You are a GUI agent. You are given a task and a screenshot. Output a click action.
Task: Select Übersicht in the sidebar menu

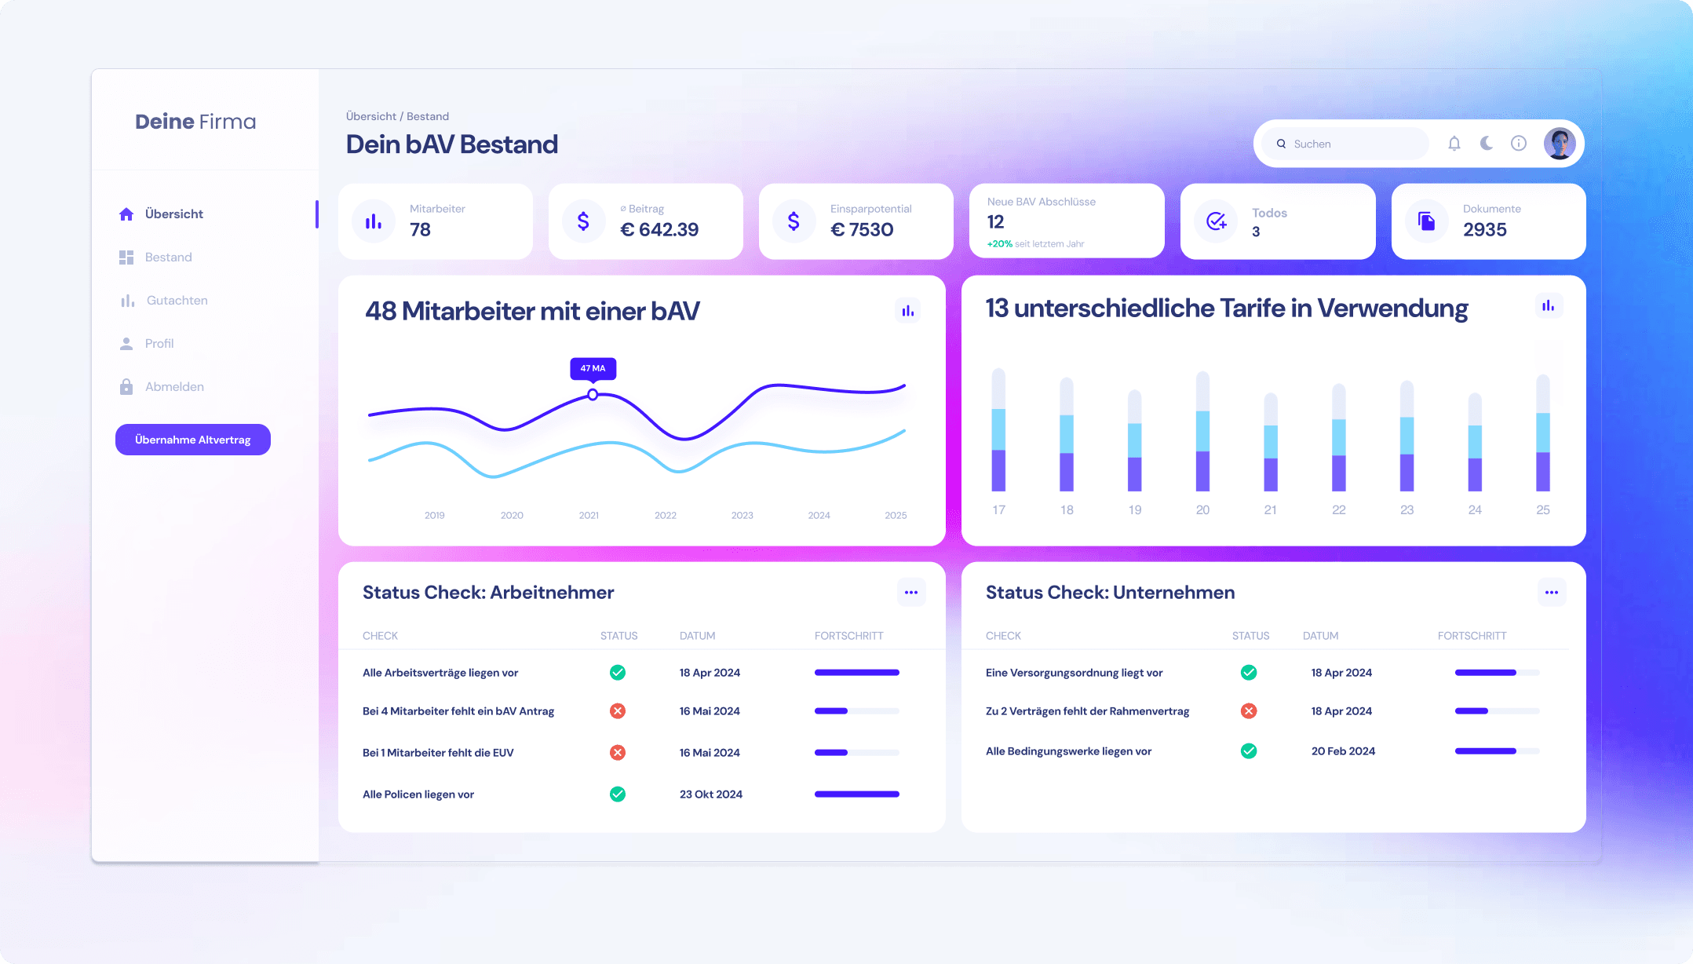[173, 214]
